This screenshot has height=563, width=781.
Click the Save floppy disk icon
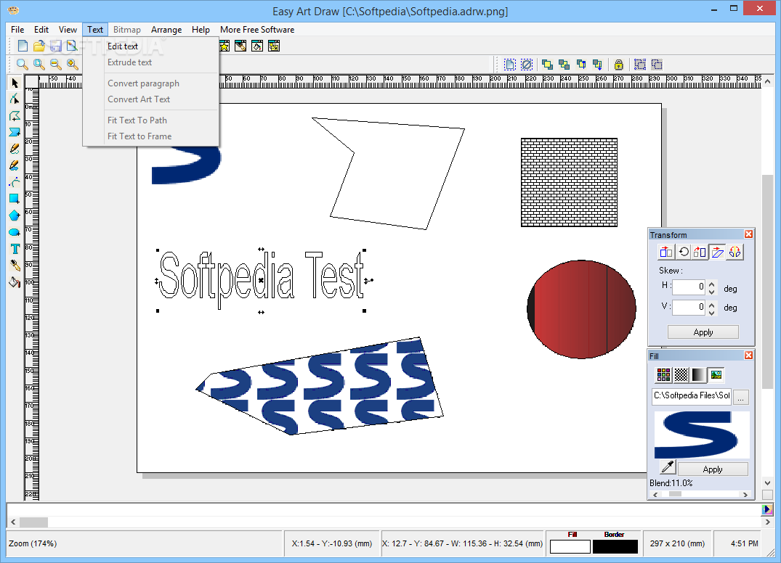55,46
